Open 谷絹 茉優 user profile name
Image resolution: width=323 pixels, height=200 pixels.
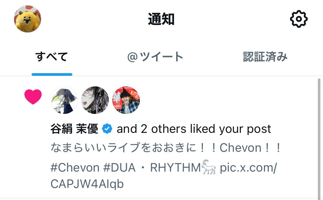coord(74,129)
